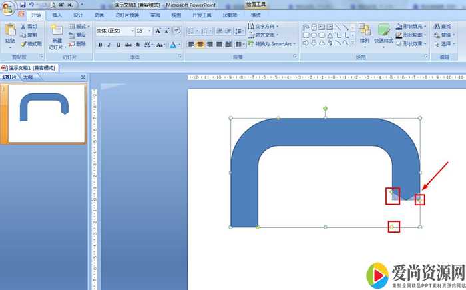Click the Strikethrough text icon
Viewport: 466px width, 290px height.
pos(128,45)
